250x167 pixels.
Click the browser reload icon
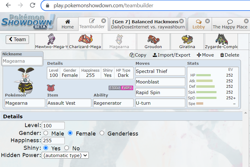point(32,5)
